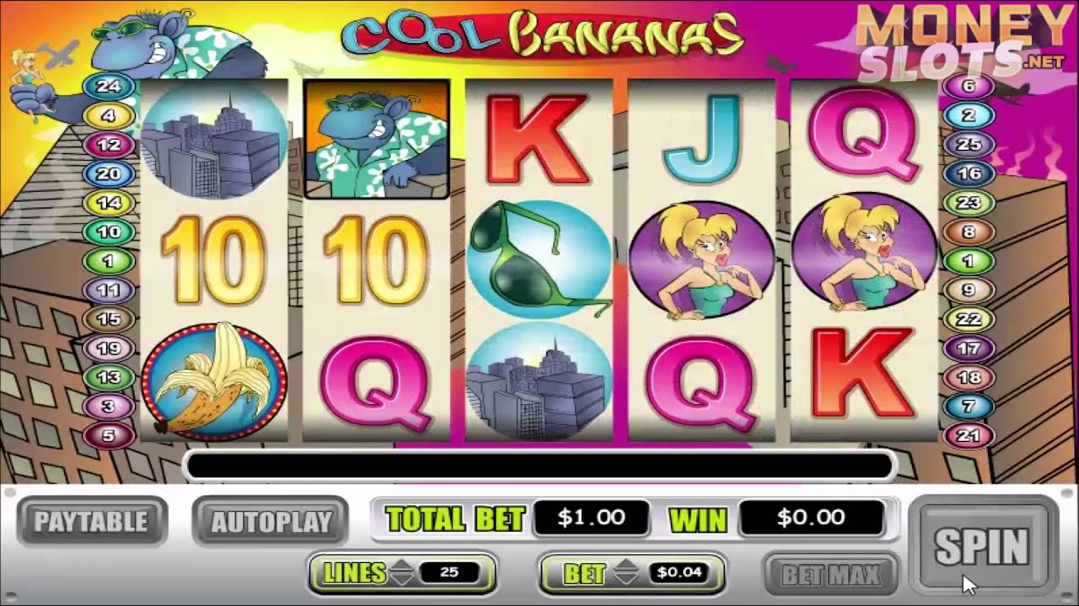Adjust lines count with the LINES arrows
Screen dimensions: 1079x606
coord(402,574)
